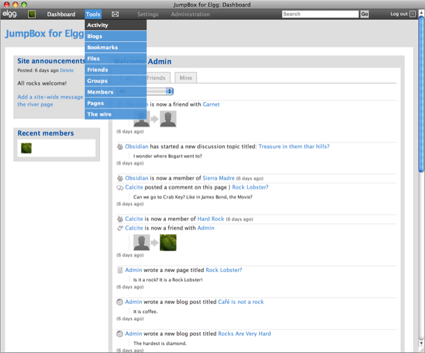The image size is (425, 353).
Task: Open Obsidian link in Sierra Madre entry
Action: (137, 178)
